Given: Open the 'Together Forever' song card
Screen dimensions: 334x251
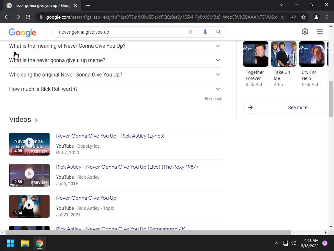Looking at the screenshot, I should [256, 64].
